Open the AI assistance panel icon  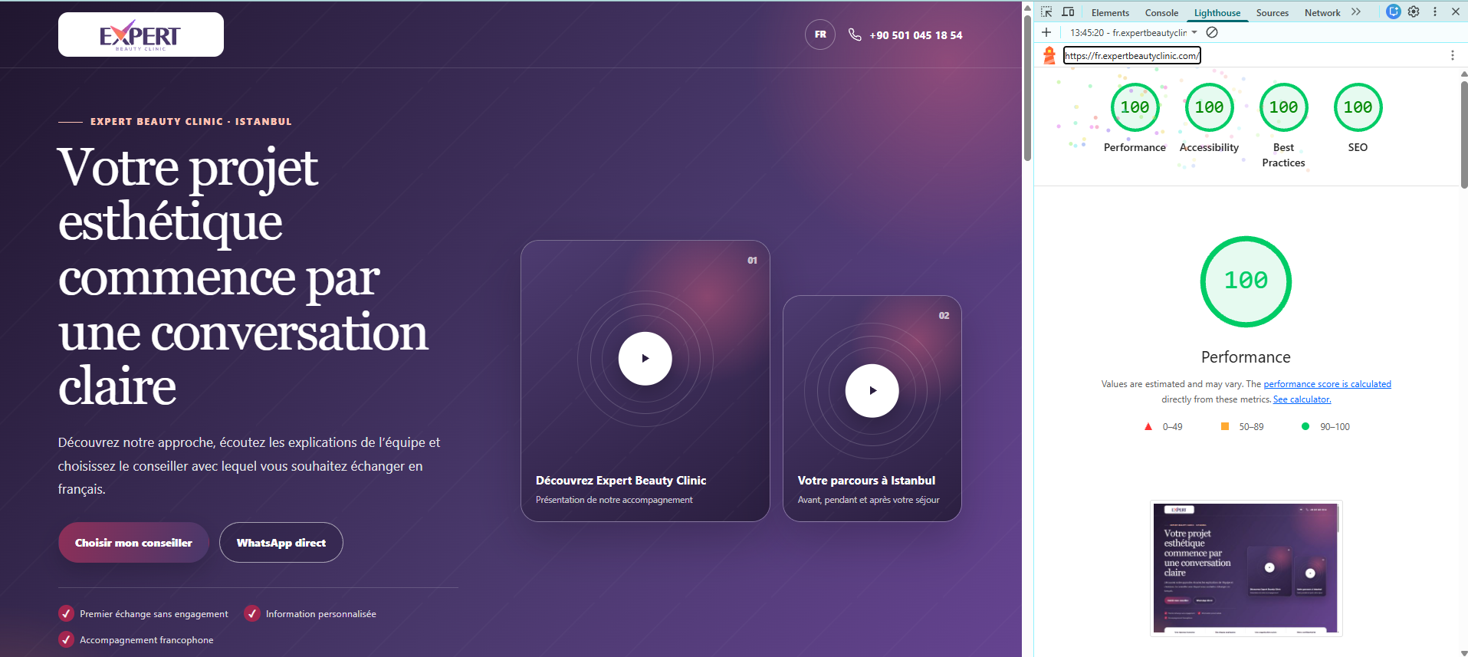[x=1394, y=11]
